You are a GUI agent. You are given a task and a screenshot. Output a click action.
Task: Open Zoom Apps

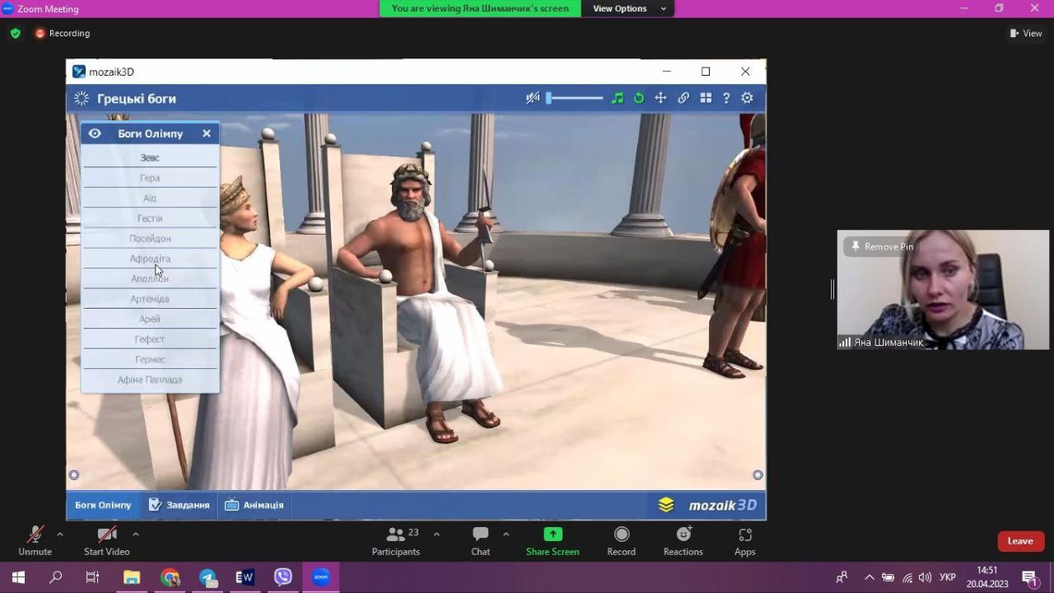coord(745,541)
